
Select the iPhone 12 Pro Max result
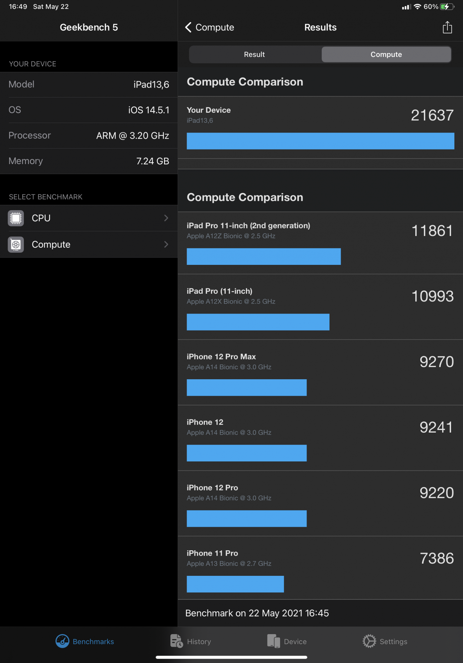(x=320, y=373)
